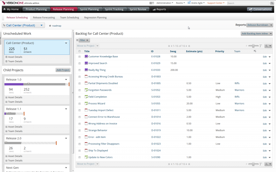The height and width of the screenshot is (172, 276).
Task: Expand Asset Details under Release 1.1
Action: pos(14,127)
